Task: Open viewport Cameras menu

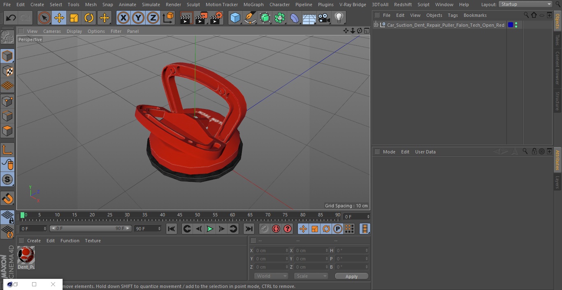Action: tap(52, 31)
